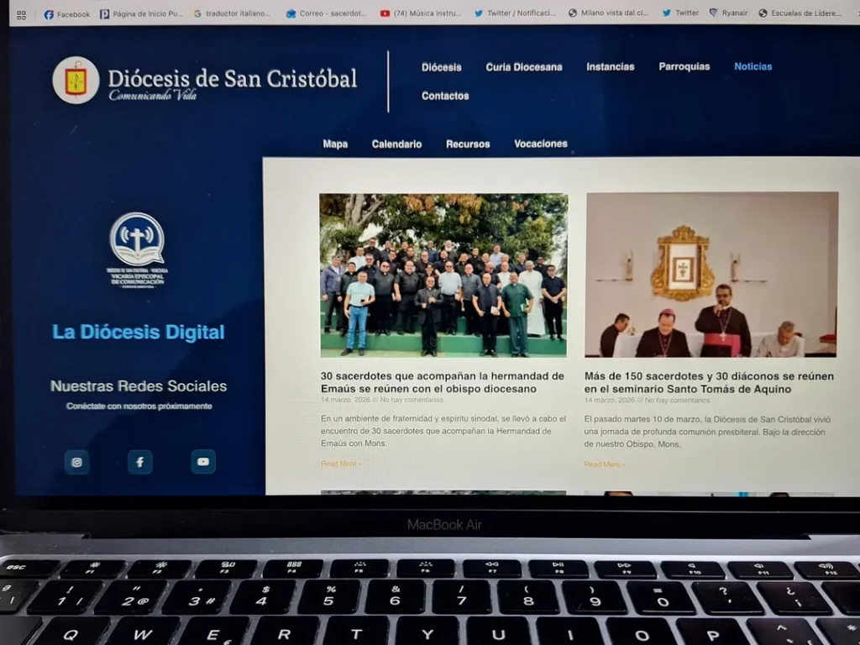Open the Facebook social icon in sidebar
Screen dimensions: 860x645
[x=139, y=462]
